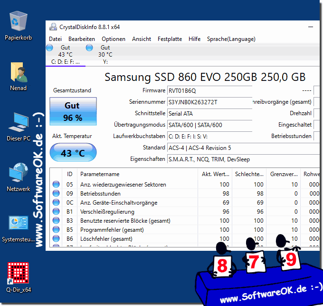This screenshot has height=306, width=323.
Task: Click the status orb for attribute B3
Action: (56, 220)
